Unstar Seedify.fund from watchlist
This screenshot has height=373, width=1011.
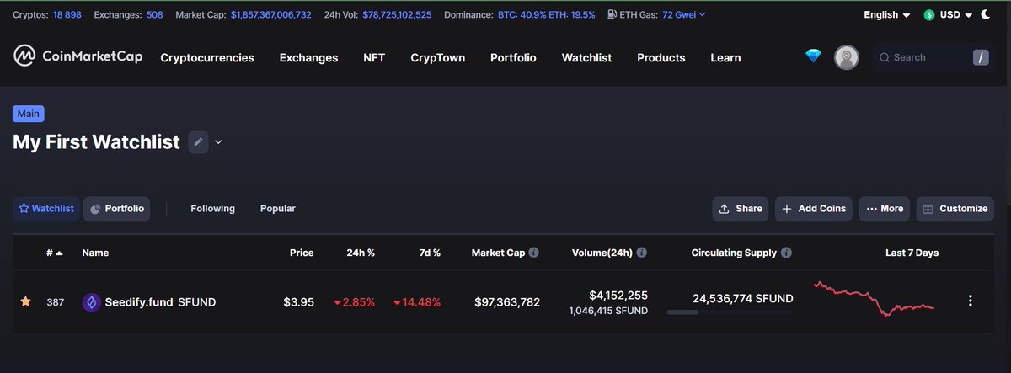point(25,301)
